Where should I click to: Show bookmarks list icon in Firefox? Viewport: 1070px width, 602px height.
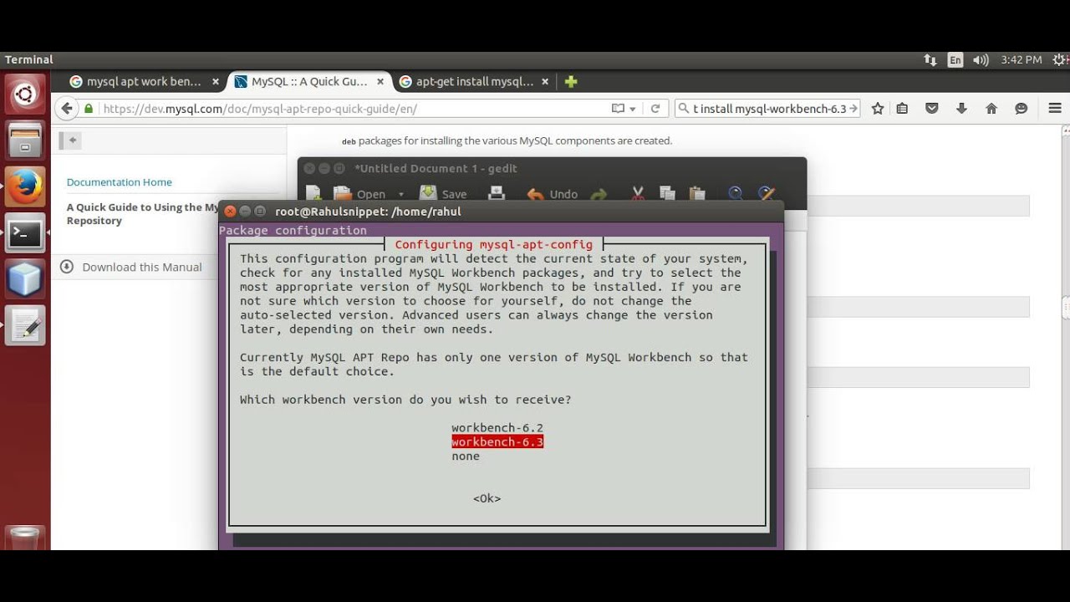(x=902, y=109)
